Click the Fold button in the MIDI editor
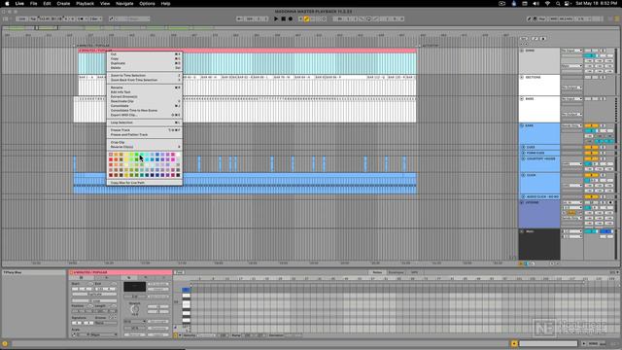This screenshot has width=622, height=350. point(179,272)
